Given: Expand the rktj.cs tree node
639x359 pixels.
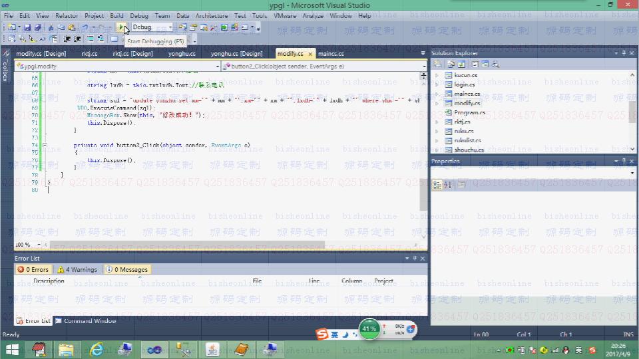Looking at the screenshot, I should (437, 122).
